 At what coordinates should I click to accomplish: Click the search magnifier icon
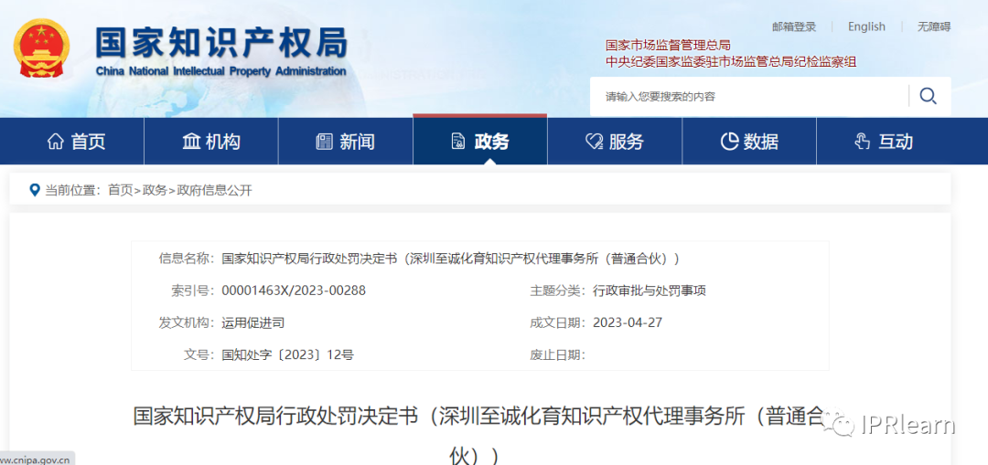pyautogui.click(x=928, y=96)
